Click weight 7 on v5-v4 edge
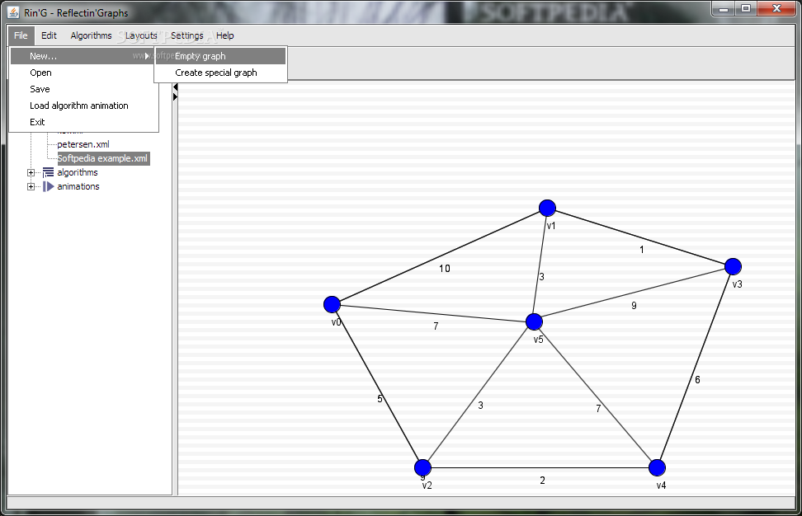 598,409
